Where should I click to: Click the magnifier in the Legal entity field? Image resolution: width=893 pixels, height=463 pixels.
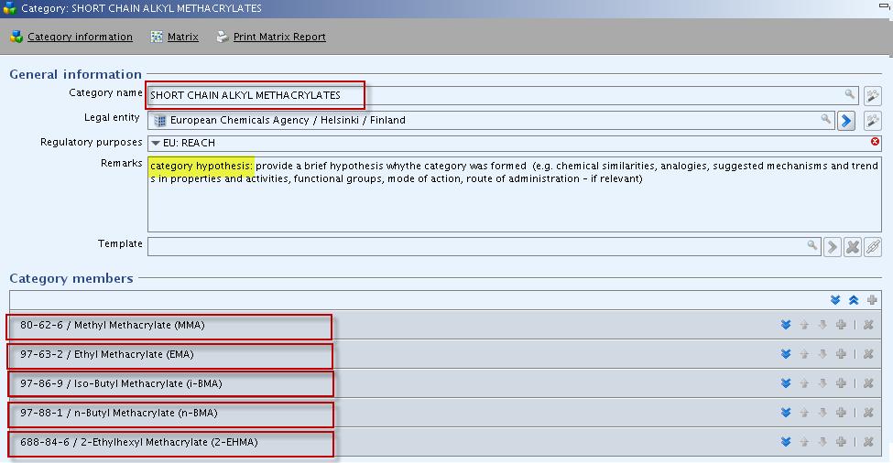(x=825, y=119)
